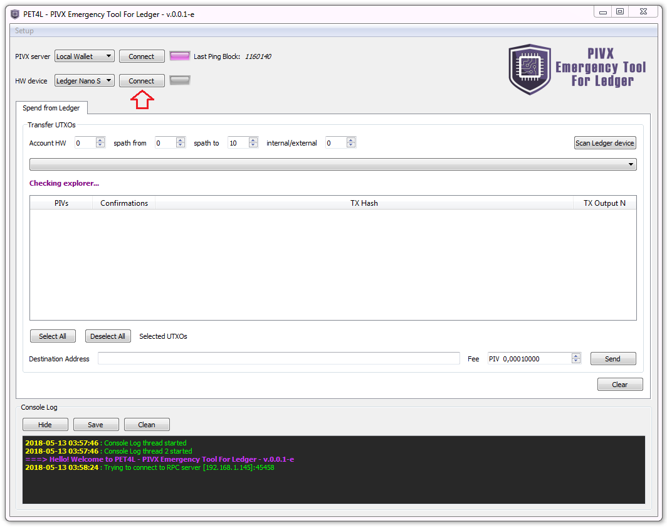This screenshot has width=667, height=527.
Task: Click the internal/external number field
Action: 336,143
